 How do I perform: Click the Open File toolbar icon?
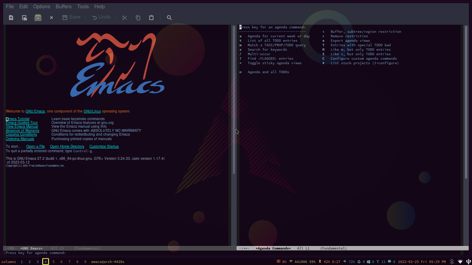(24, 18)
